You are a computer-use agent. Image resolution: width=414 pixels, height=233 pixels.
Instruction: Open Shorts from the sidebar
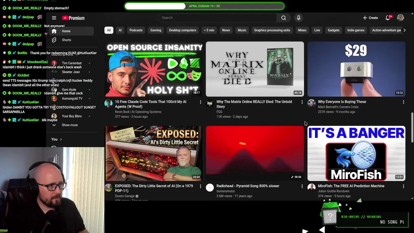(x=66, y=40)
